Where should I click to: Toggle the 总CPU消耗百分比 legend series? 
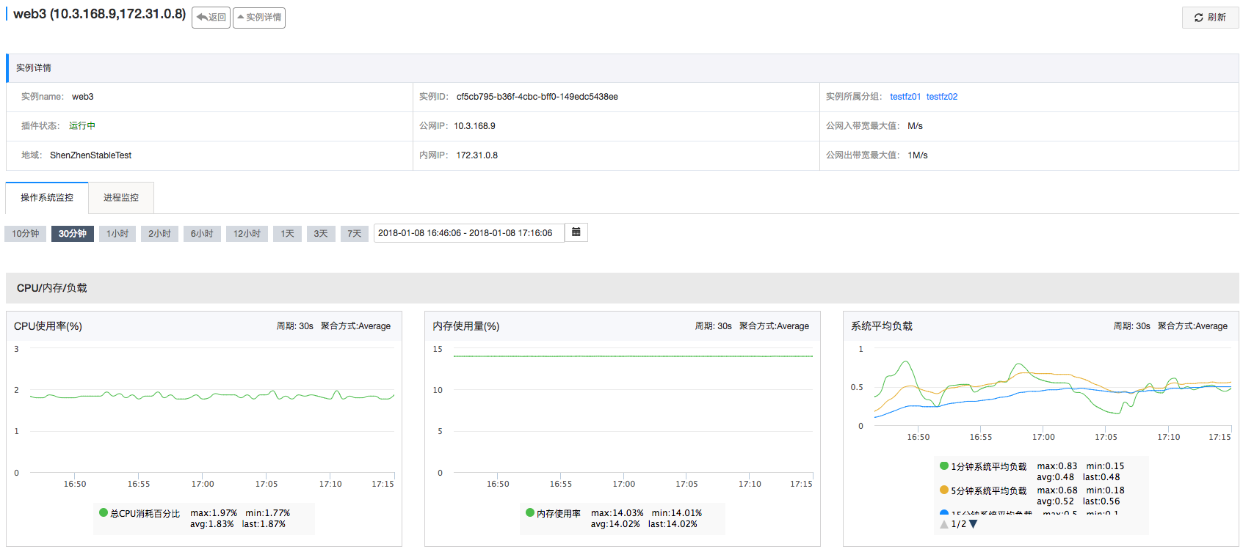(x=139, y=513)
